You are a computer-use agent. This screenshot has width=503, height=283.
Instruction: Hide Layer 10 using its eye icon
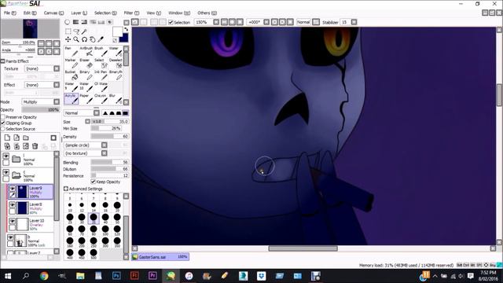pyautogui.click(x=13, y=221)
